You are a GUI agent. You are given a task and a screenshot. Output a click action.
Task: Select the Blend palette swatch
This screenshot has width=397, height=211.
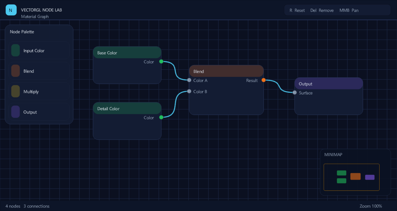click(x=16, y=71)
